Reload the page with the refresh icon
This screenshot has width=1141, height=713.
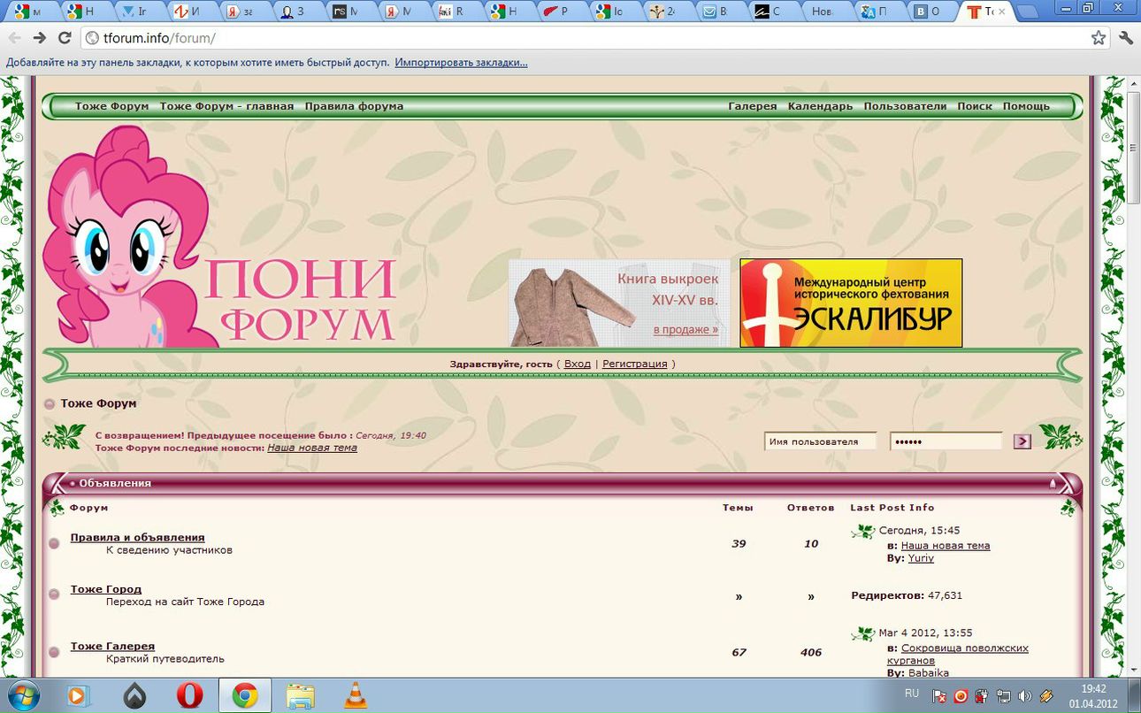[x=64, y=38]
